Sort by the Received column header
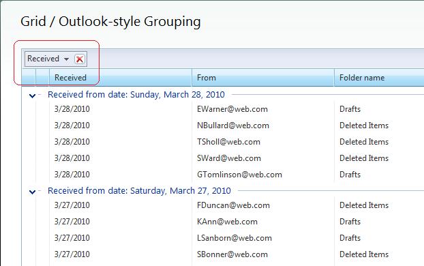This screenshot has height=266, width=424. 121,78
